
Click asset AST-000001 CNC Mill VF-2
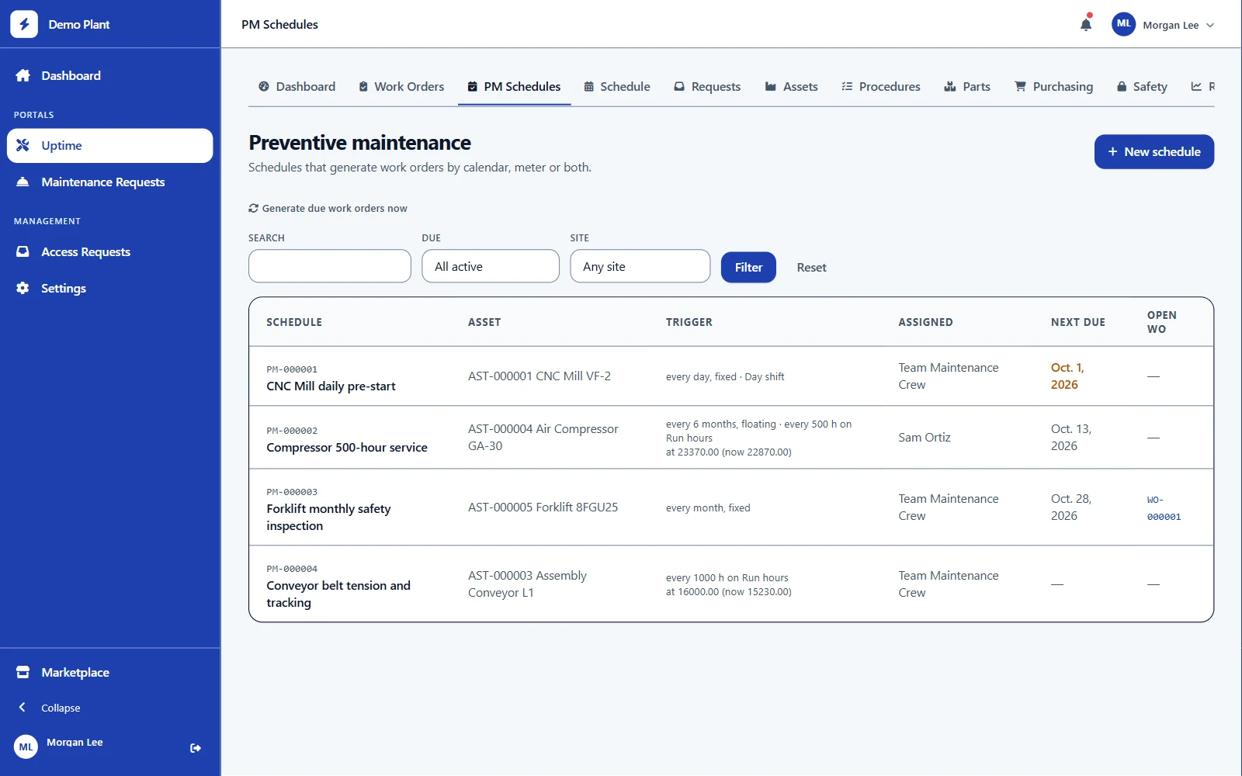tap(539, 376)
